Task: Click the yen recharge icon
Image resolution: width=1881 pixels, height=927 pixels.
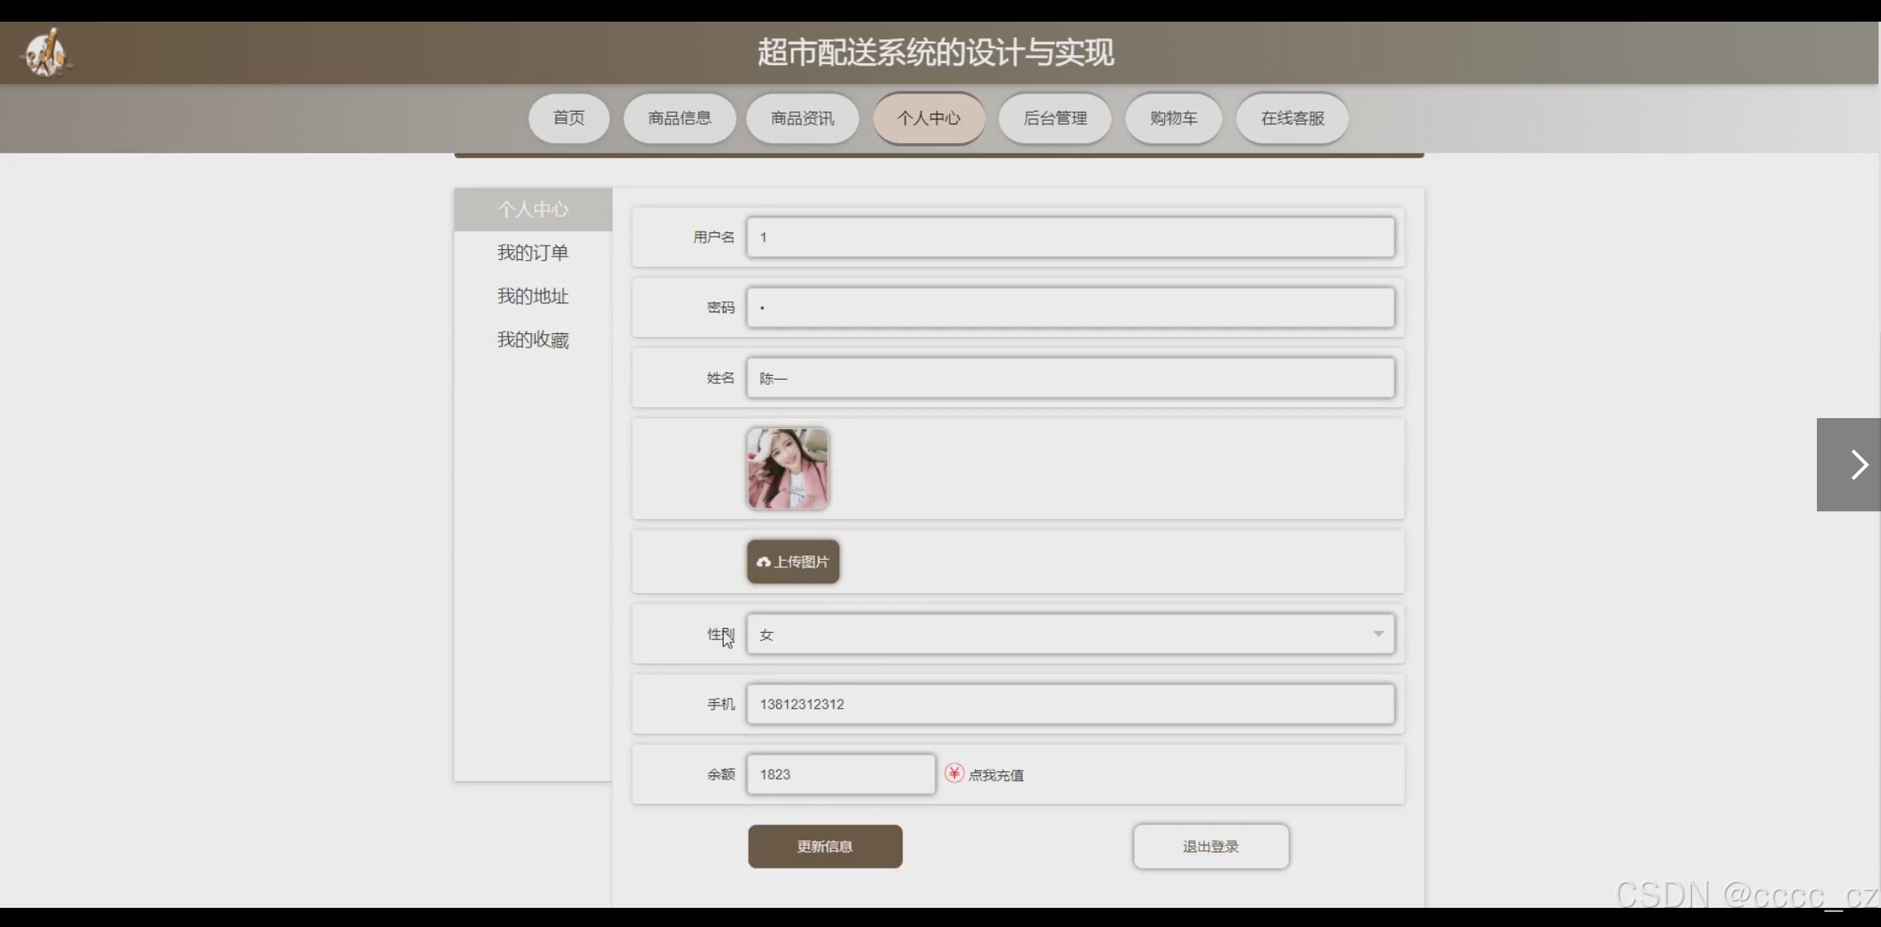Action: [954, 774]
